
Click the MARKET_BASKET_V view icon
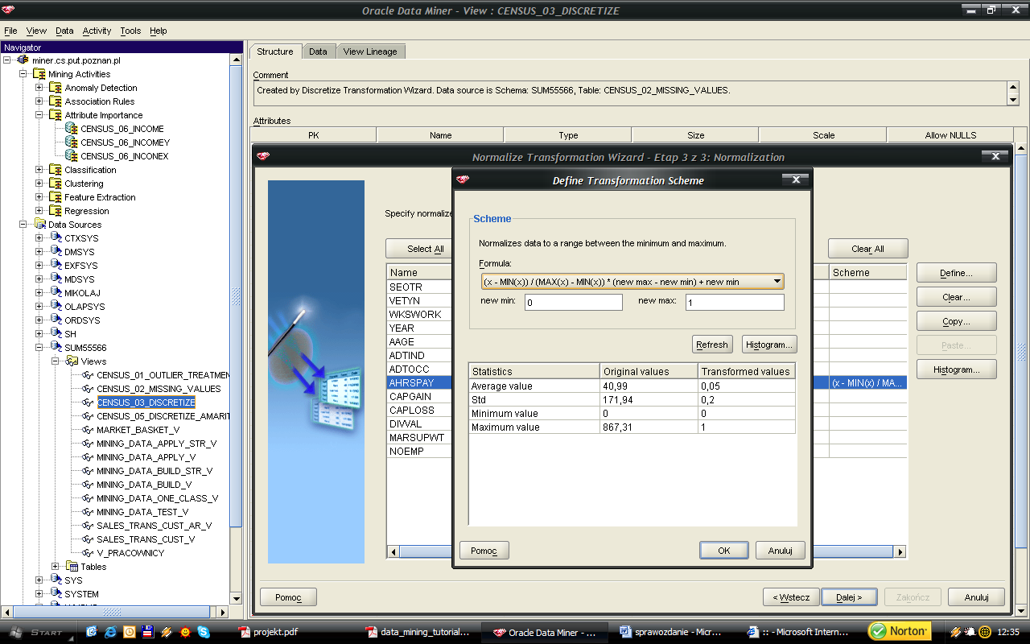(x=88, y=430)
